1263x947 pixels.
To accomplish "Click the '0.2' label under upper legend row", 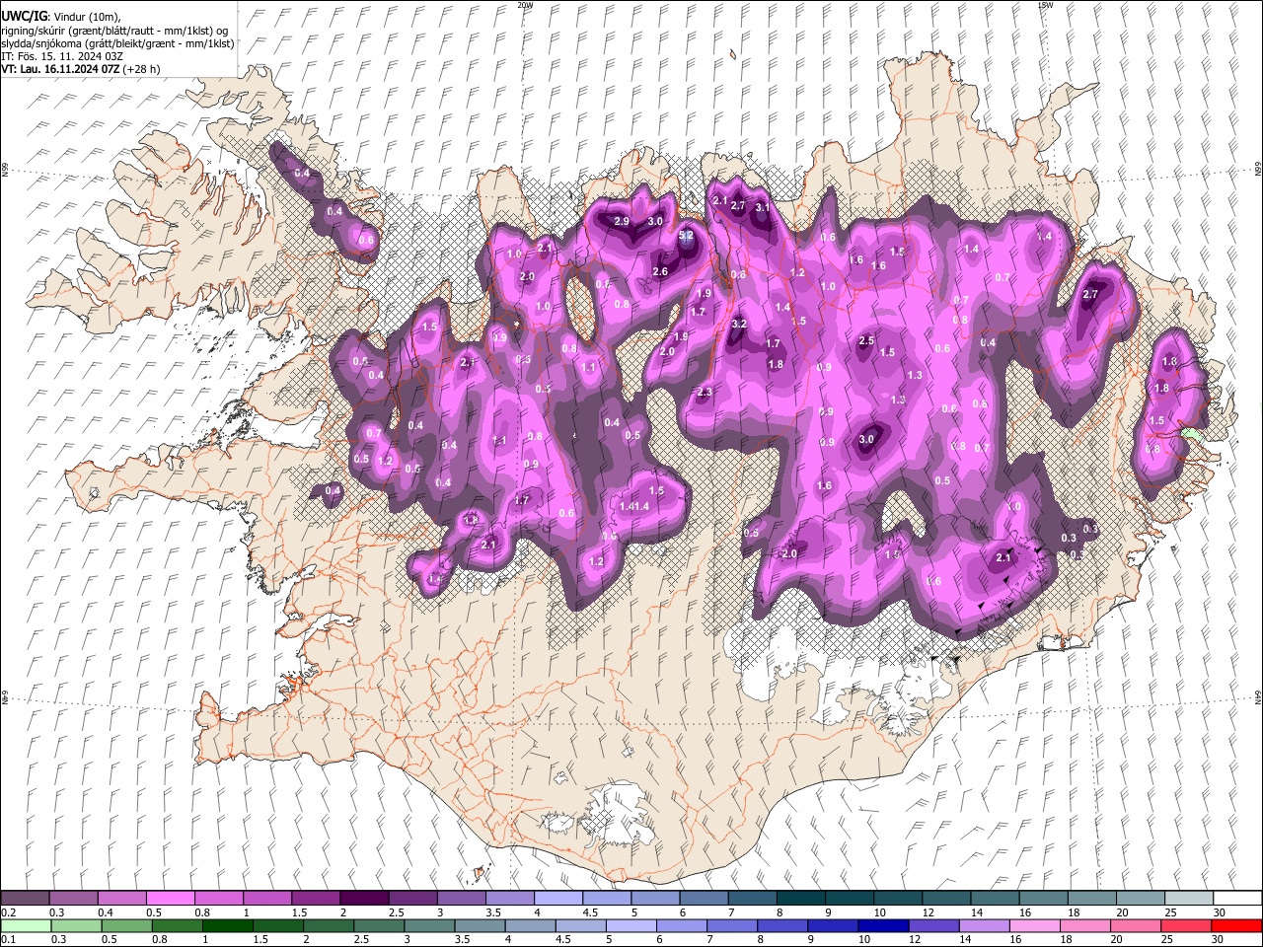I will click(9, 912).
